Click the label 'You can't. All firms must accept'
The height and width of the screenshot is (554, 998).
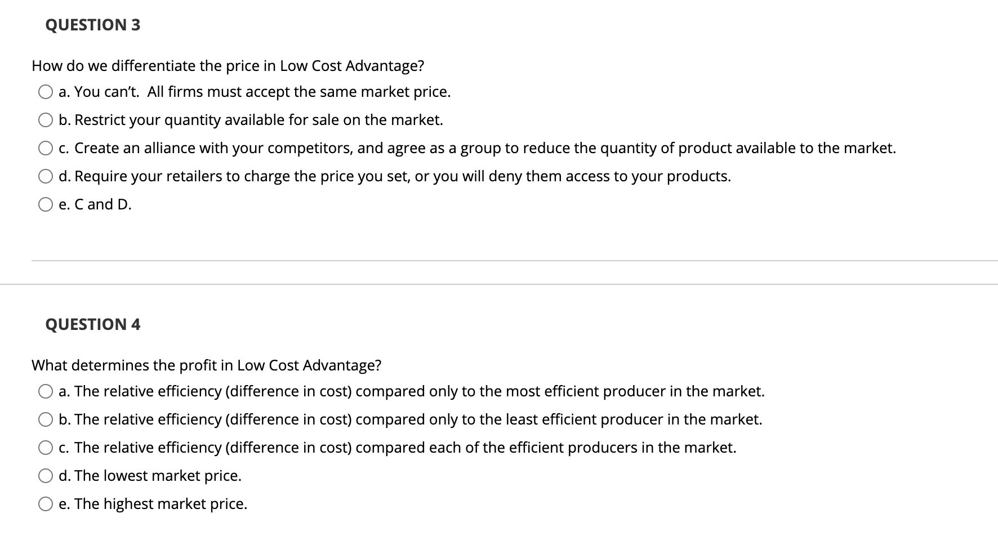253,92
